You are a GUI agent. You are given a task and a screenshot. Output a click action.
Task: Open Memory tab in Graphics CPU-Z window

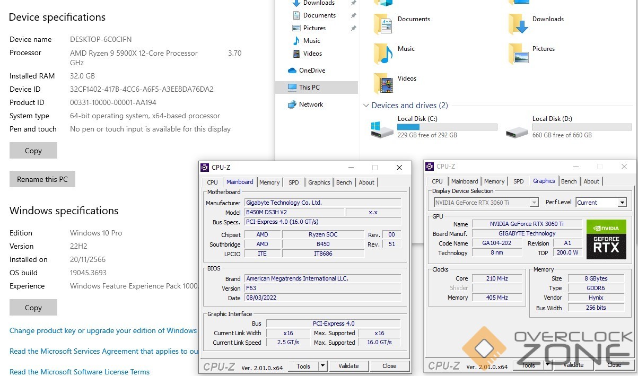[494, 181]
